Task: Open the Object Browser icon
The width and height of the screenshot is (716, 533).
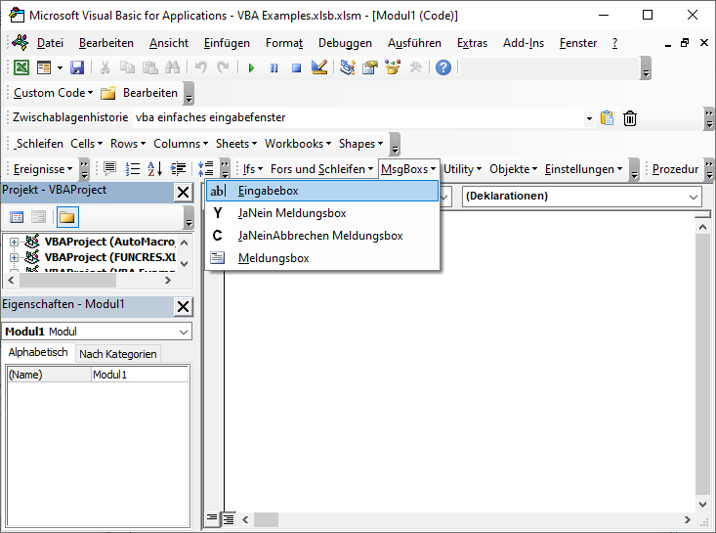Action: point(393,67)
